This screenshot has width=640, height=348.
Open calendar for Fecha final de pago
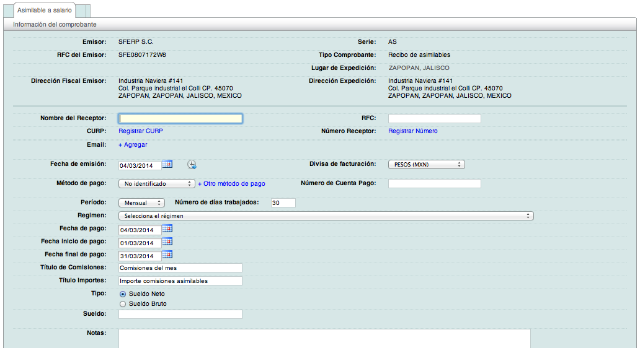pos(167,255)
